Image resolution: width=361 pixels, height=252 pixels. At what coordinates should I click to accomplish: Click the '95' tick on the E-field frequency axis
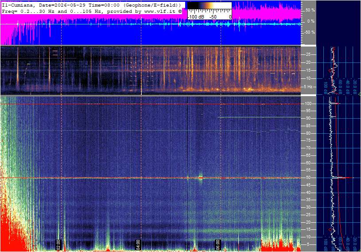point(308,111)
